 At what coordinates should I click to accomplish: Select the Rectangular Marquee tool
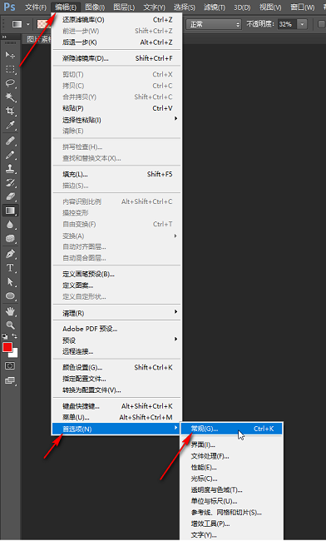coord(10,69)
